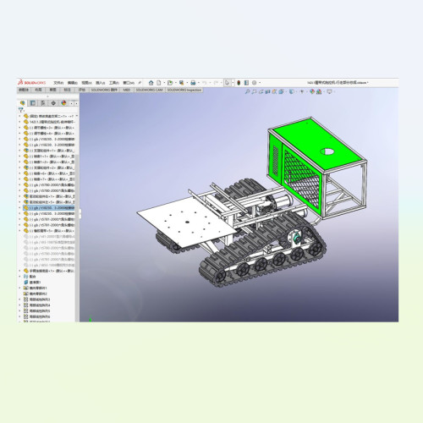This screenshot has width=423, height=423.
Task: Open dropdown arrow next to Print icon
Action: (199, 83)
